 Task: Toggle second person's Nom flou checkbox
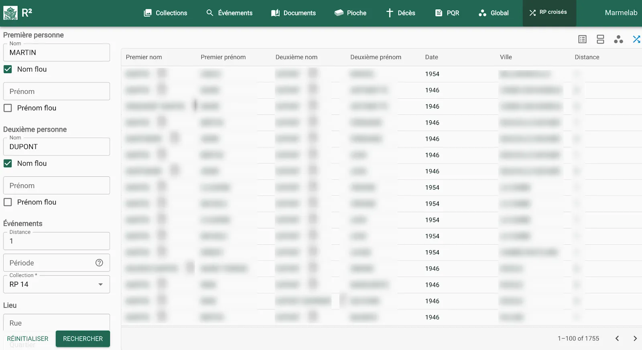(8, 164)
